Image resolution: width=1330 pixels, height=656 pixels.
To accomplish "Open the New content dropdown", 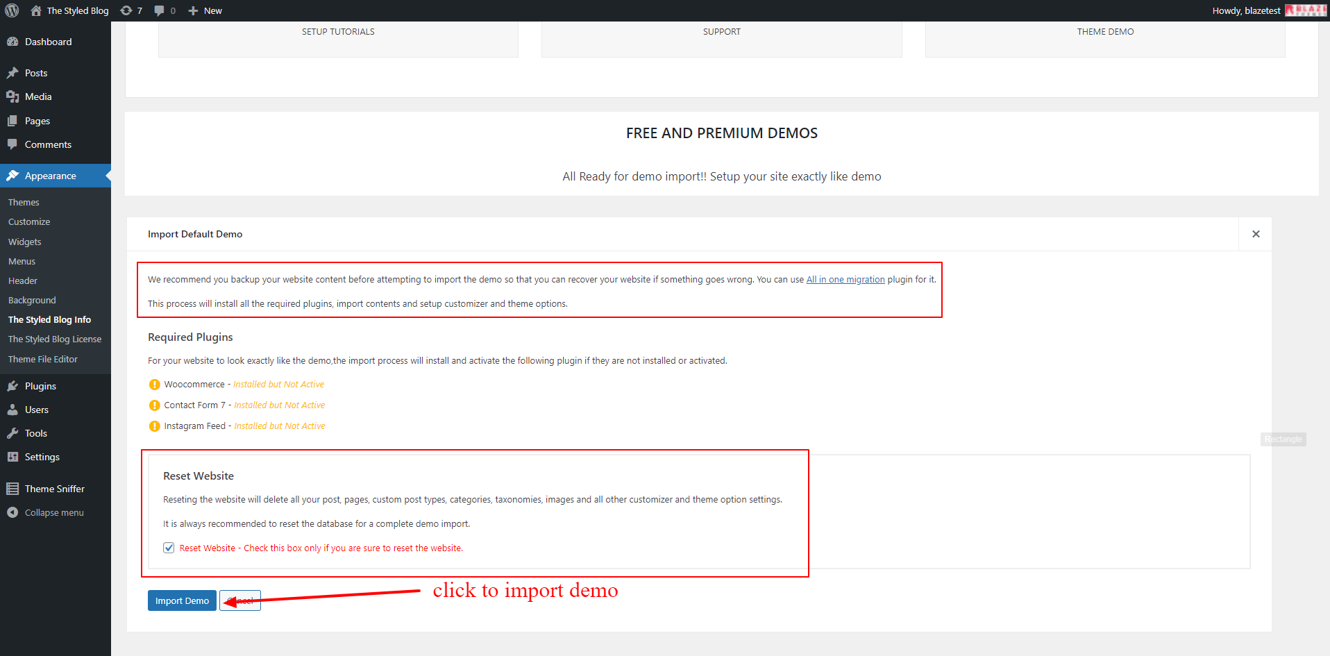I will point(205,10).
